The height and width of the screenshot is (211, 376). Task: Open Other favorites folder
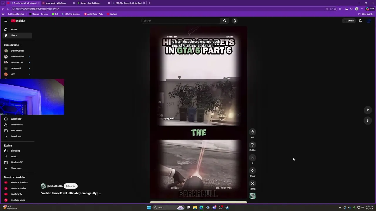(x=366, y=14)
